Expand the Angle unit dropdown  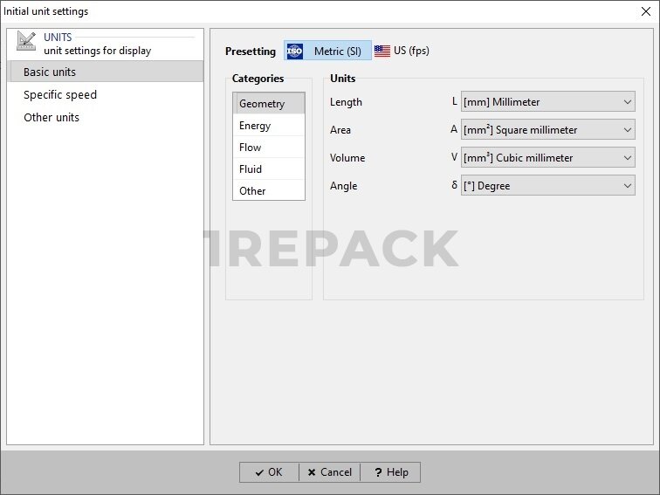(547, 186)
